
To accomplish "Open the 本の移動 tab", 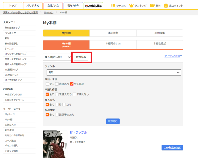I will 113,33.
